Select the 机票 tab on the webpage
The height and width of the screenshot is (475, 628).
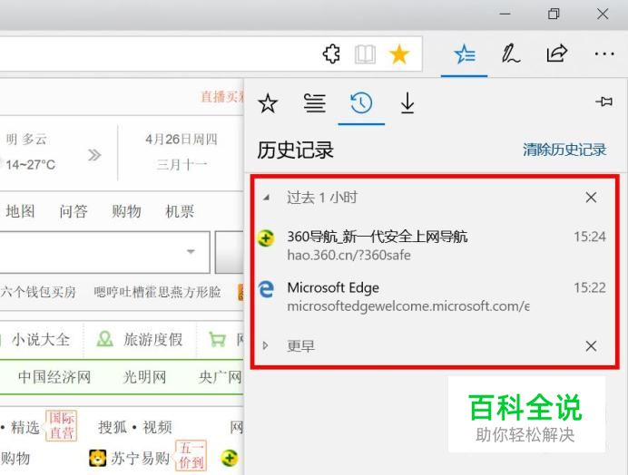pyautogui.click(x=180, y=211)
